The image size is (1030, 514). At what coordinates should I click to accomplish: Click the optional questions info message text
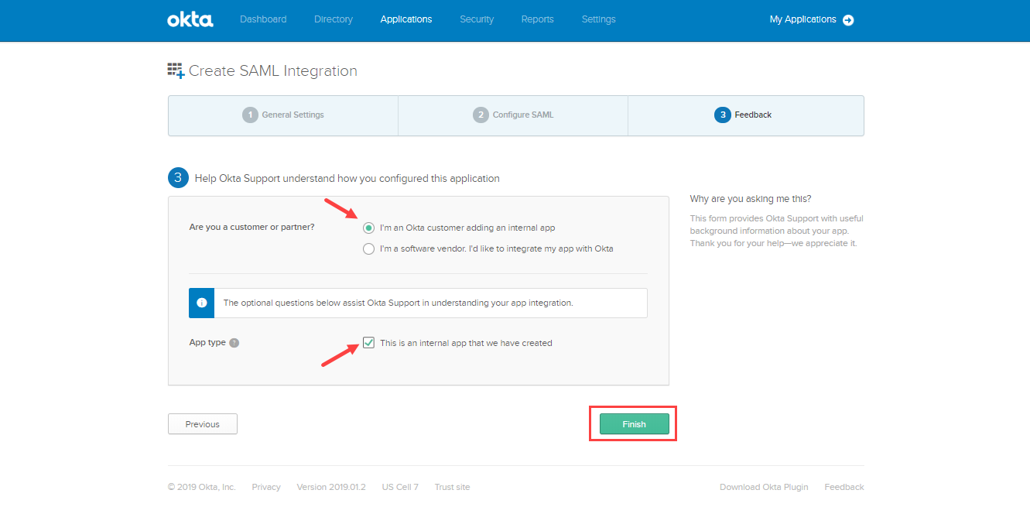pyautogui.click(x=398, y=303)
